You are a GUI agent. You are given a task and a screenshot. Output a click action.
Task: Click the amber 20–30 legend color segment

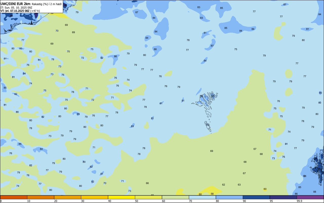pyautogui.click(x=68, y=197)
